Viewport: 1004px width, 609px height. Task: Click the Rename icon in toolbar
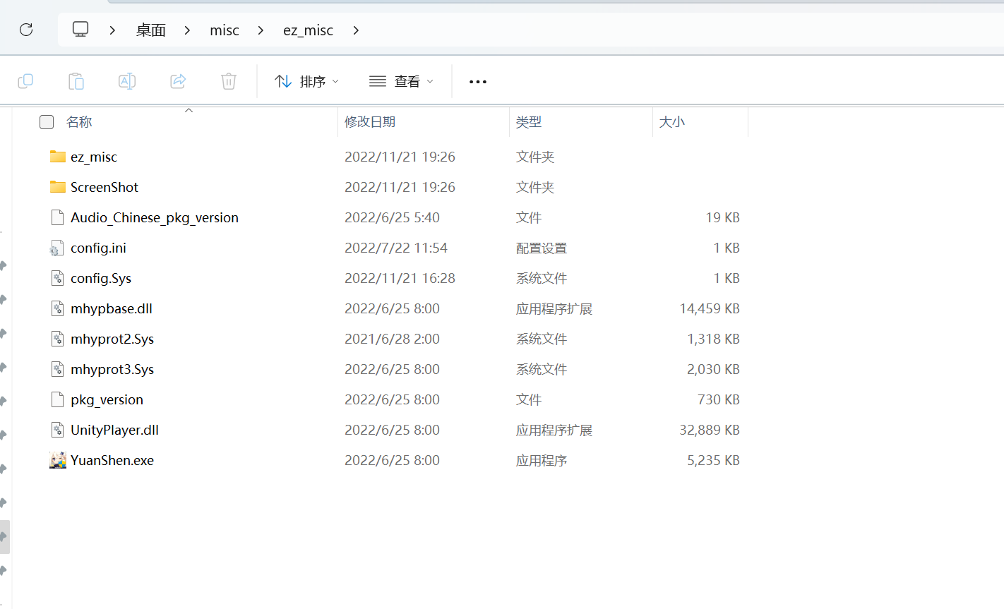point(127,81)
